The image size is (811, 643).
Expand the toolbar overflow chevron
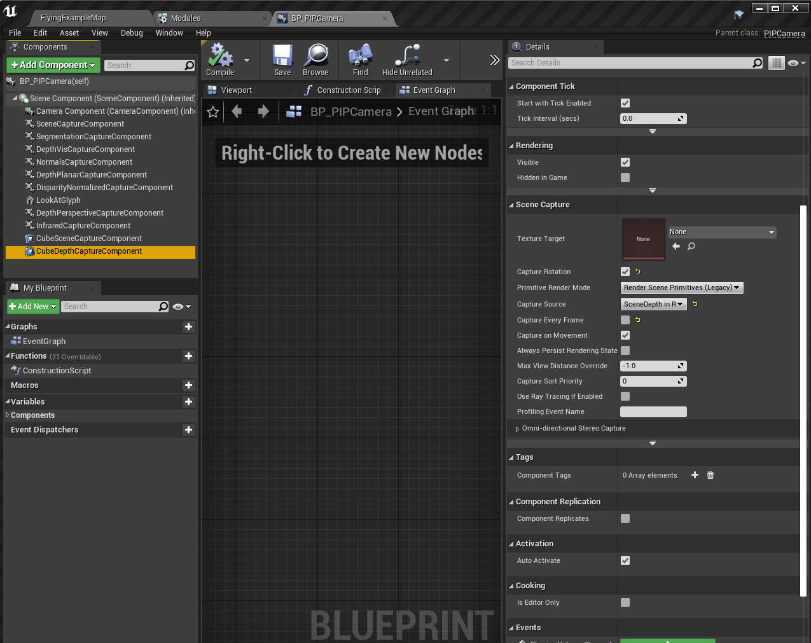pos(495,60)
